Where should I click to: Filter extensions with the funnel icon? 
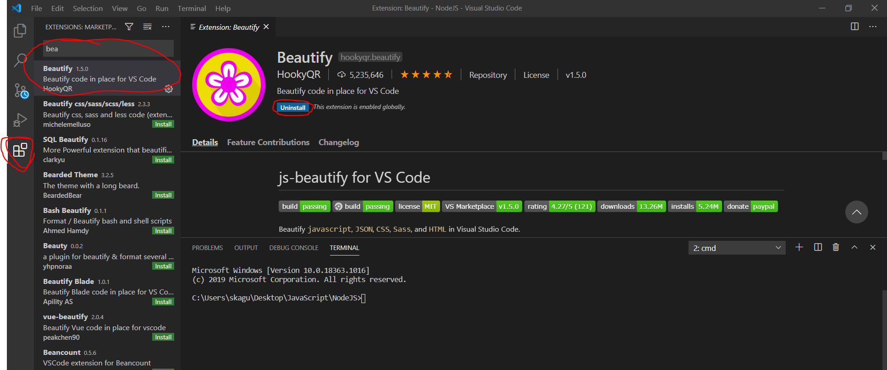tap(129, 27)
